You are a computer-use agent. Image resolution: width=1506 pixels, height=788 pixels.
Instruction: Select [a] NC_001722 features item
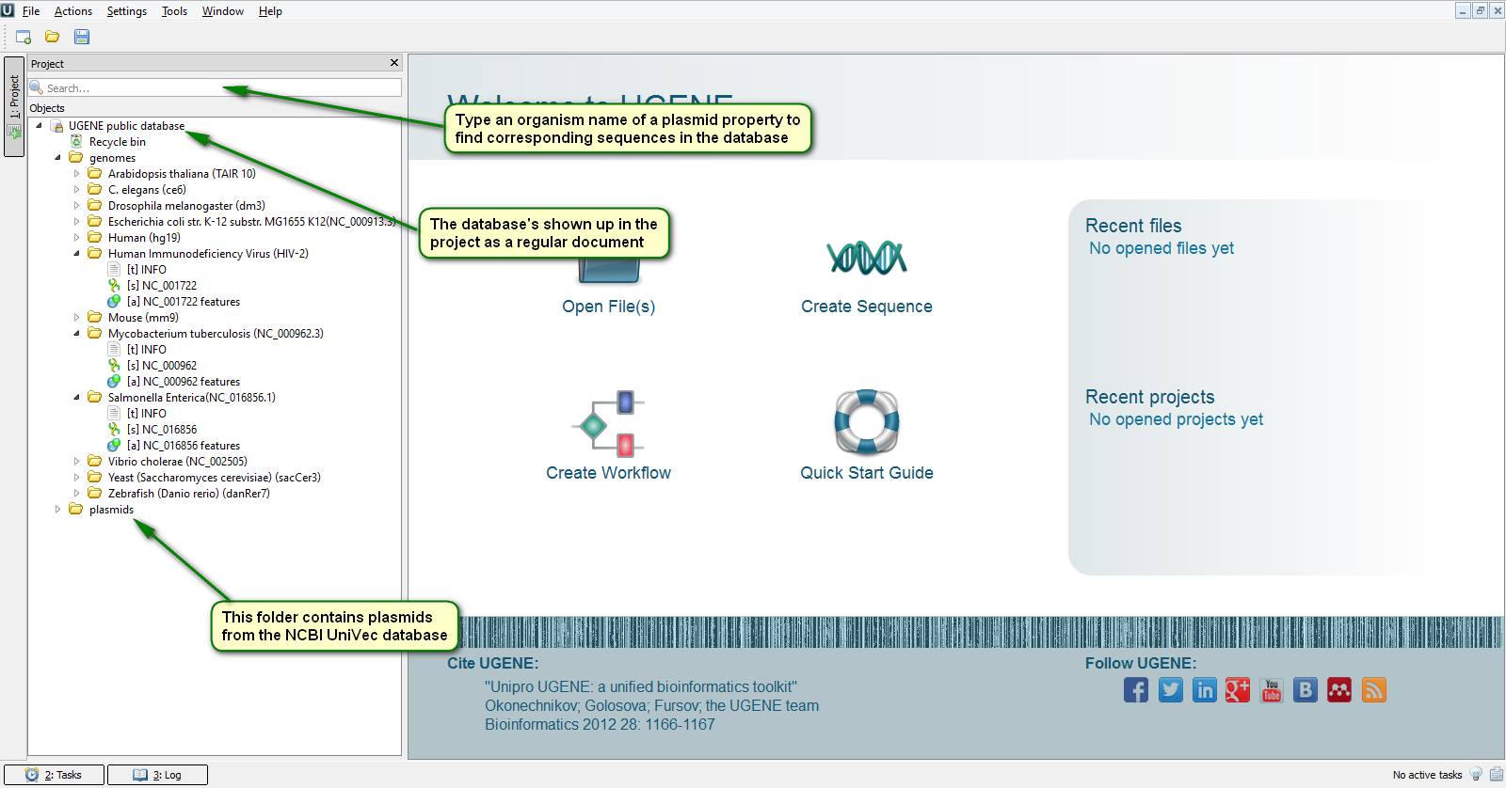184,302
